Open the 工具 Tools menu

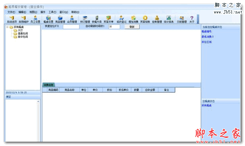point(52,12)
